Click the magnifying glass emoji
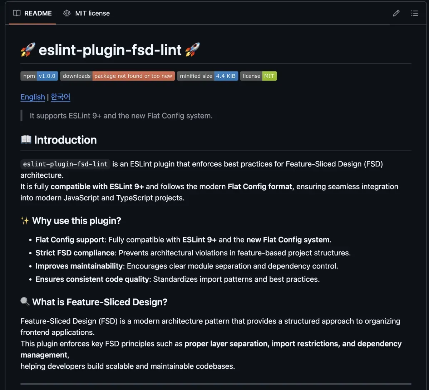Viewport: 429px width, 390px height. [25, 302]
